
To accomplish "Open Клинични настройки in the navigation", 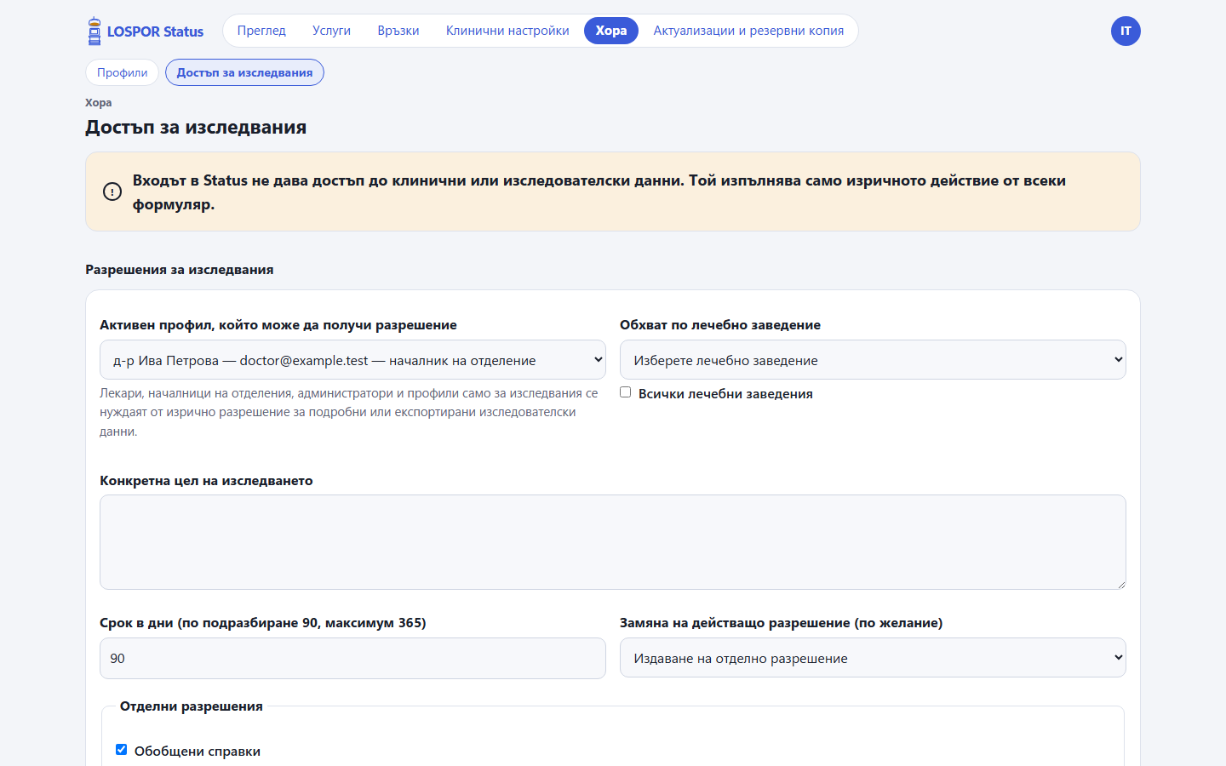I will pos(507,31).
